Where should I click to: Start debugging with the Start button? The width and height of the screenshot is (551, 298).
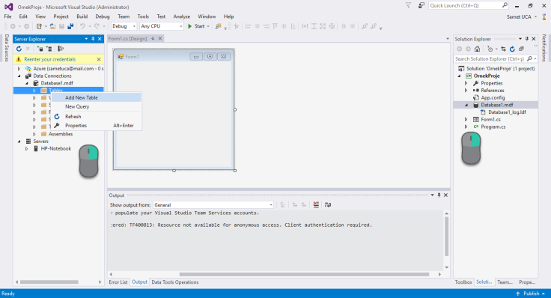tap(196, 26)
